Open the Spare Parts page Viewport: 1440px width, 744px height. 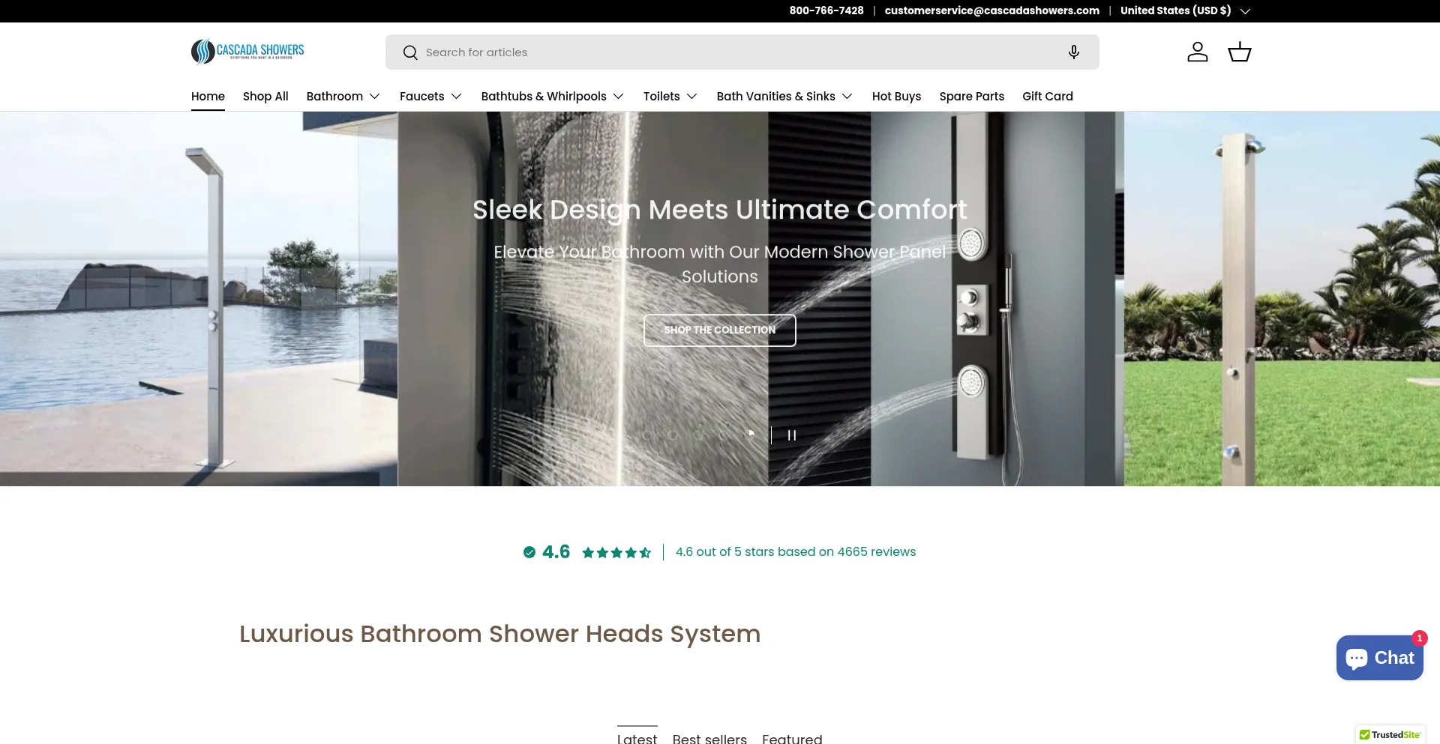coord(971,96)
